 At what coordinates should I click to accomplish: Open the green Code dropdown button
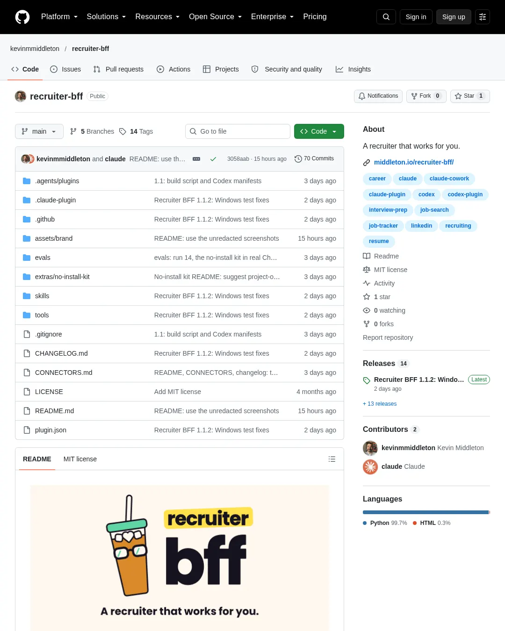(319, 131)
